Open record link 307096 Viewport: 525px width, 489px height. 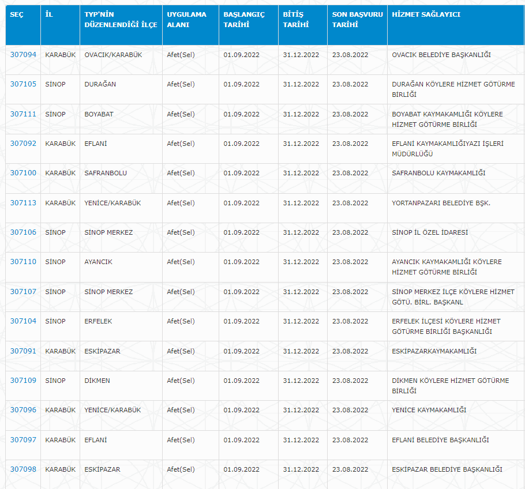[23, 410]
